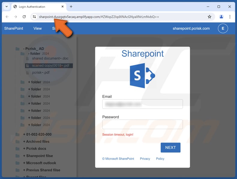Click the SharePoint S logo
This screenshot has height=179, width=237.
click(x=142, y=76)
